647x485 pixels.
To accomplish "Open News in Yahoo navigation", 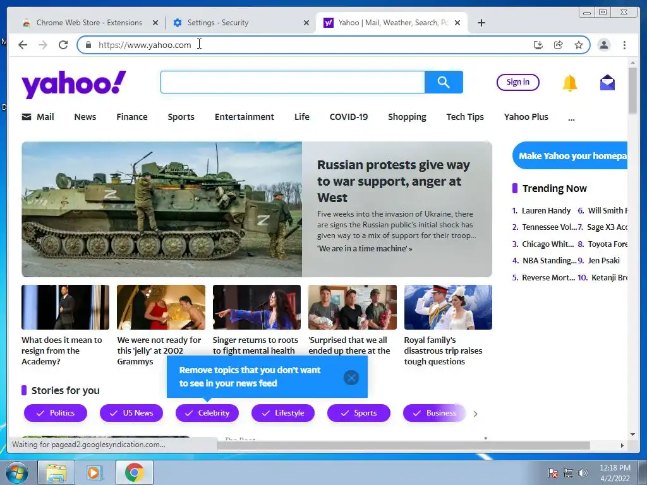I will pyautogui.click(x=85, y=117).
